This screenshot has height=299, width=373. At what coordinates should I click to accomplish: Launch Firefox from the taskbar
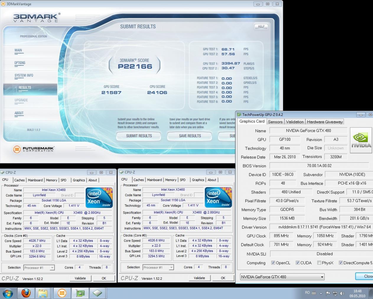tap(26, 293)
